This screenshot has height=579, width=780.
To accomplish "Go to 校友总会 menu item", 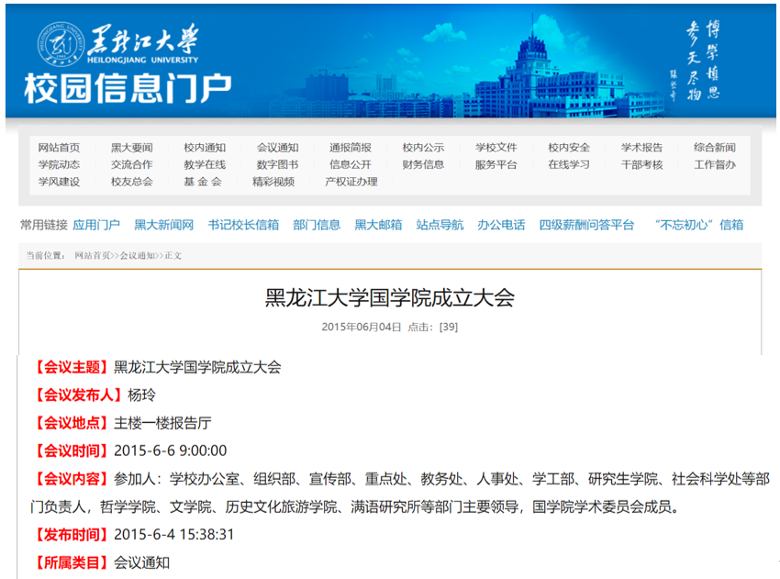I will click(132, 182).
